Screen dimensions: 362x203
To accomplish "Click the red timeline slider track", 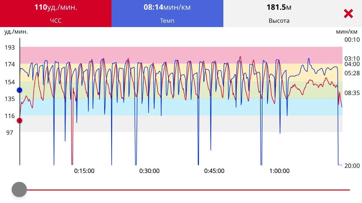I will point(188,190).
